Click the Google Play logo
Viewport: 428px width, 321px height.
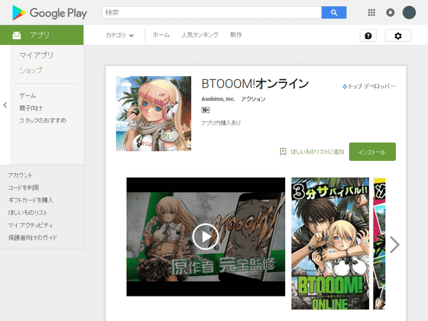point(50,13)
